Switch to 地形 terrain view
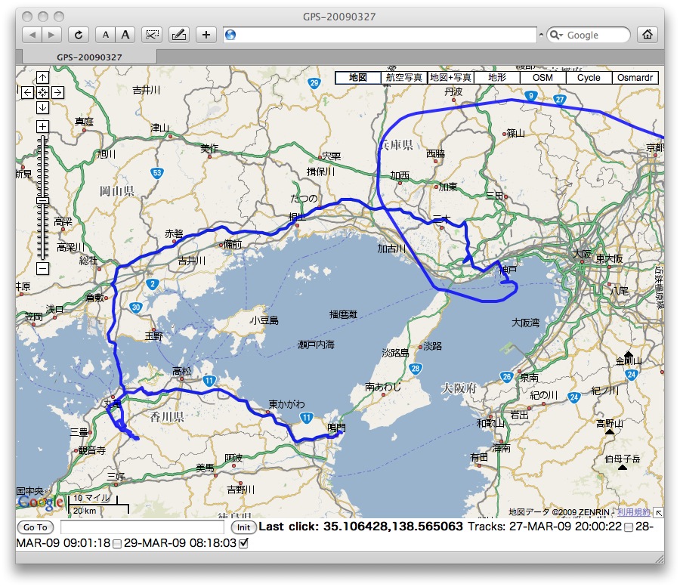The image size is (680, 587). click(497, 78)
